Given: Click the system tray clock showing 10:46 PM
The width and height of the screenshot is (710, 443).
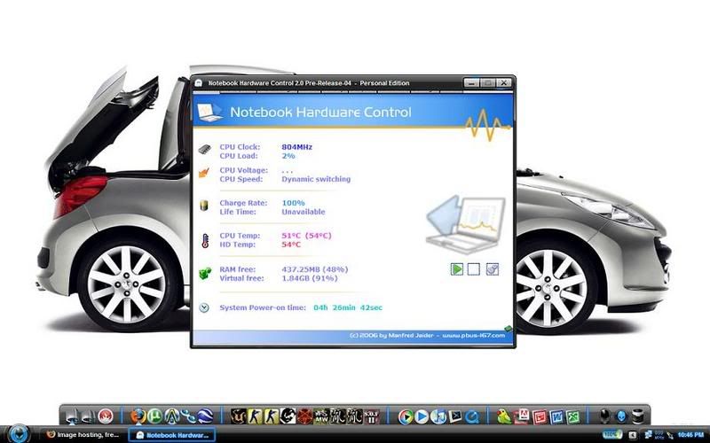Looking at the screenshot, I should click(x=690, y=435).
